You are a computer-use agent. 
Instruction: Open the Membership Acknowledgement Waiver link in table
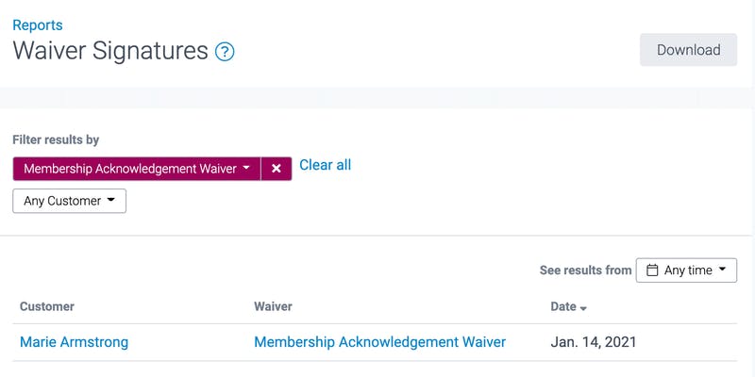380,342
